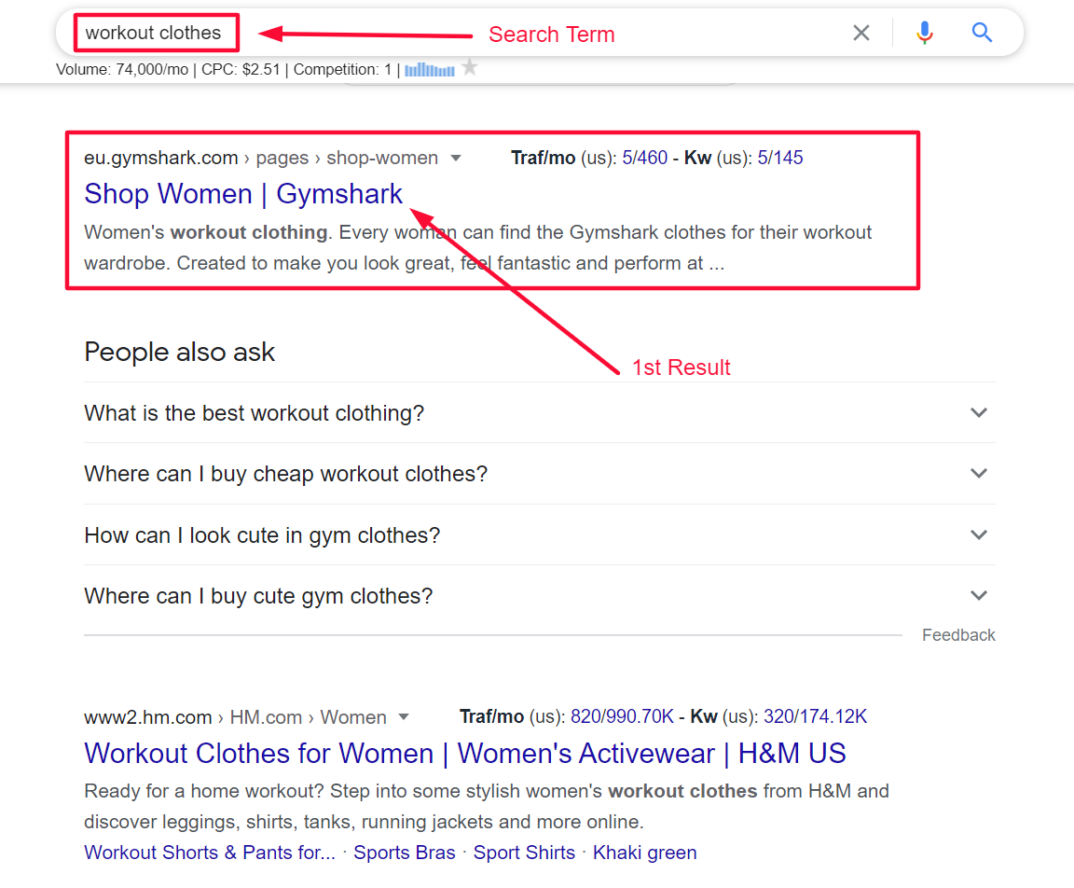
Task: Click the eu.gymshark.com breadcrumb URL
Action: (261, 158)
